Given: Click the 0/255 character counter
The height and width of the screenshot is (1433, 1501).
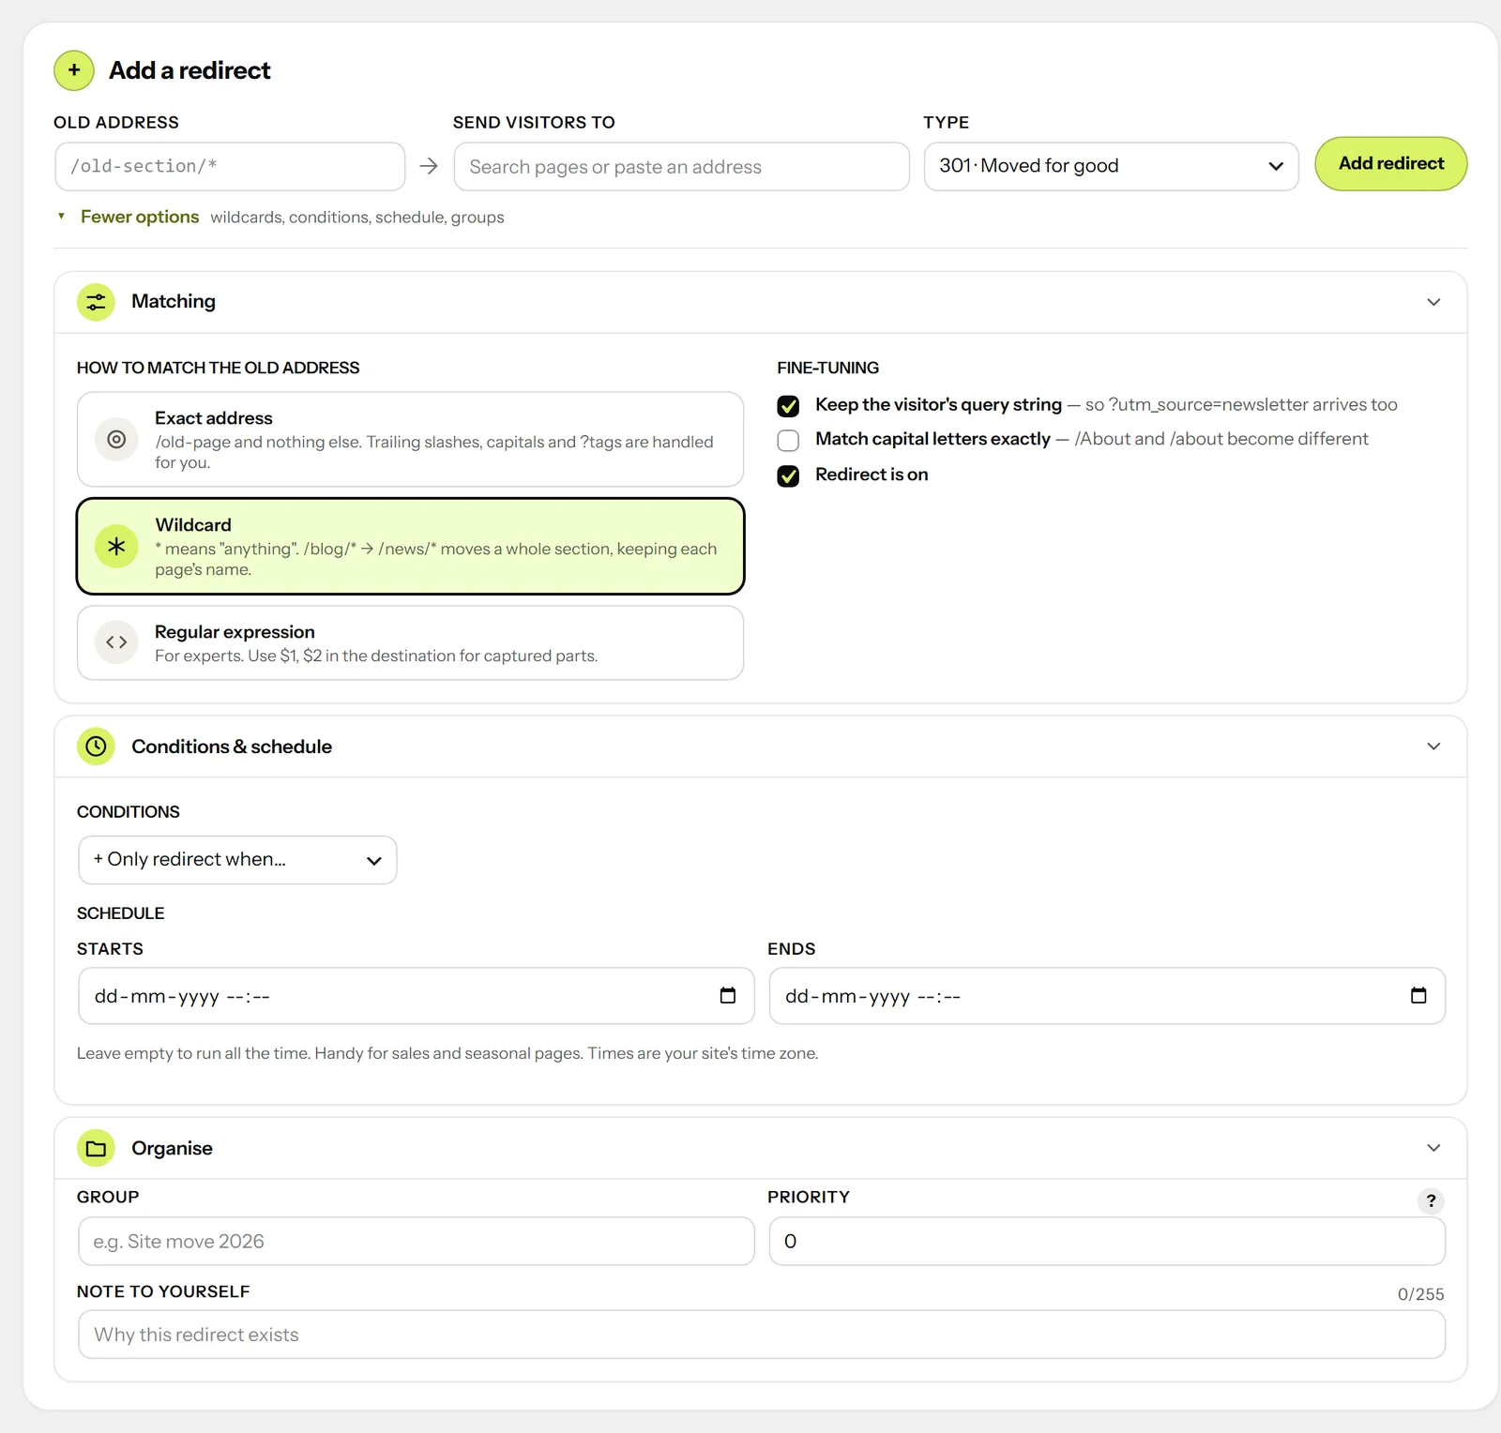Looking at the screenshot, I should tap(1420, 1294).
